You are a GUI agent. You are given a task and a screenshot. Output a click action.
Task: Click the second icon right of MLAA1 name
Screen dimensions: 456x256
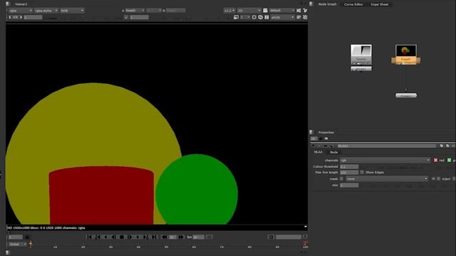click(x=447, y=146)
